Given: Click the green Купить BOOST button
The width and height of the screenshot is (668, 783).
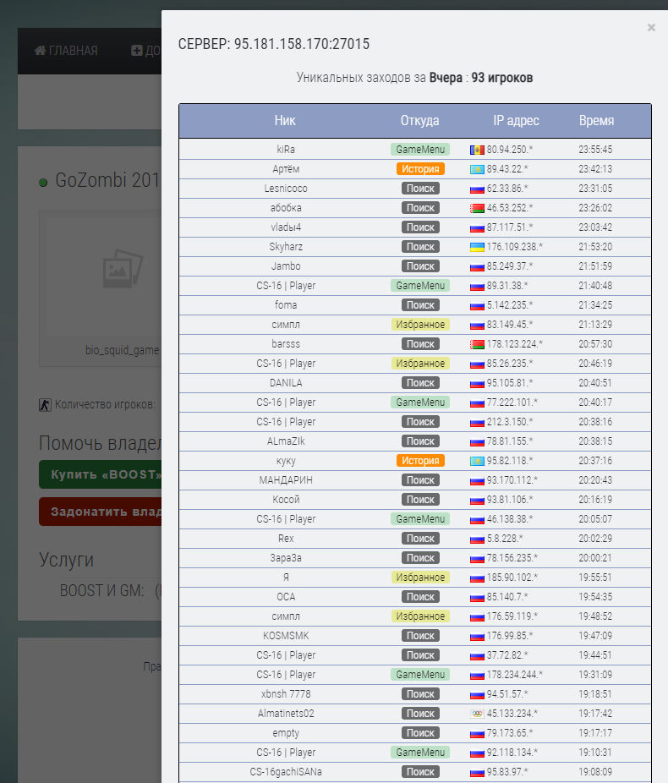Looking at the screenshot, I should point(101,474).
